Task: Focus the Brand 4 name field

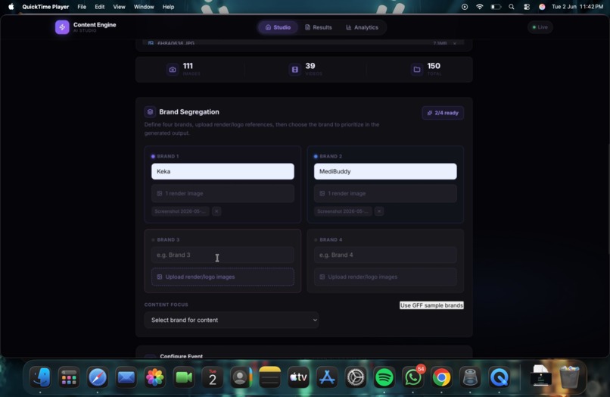Action: tap(385, 255)
